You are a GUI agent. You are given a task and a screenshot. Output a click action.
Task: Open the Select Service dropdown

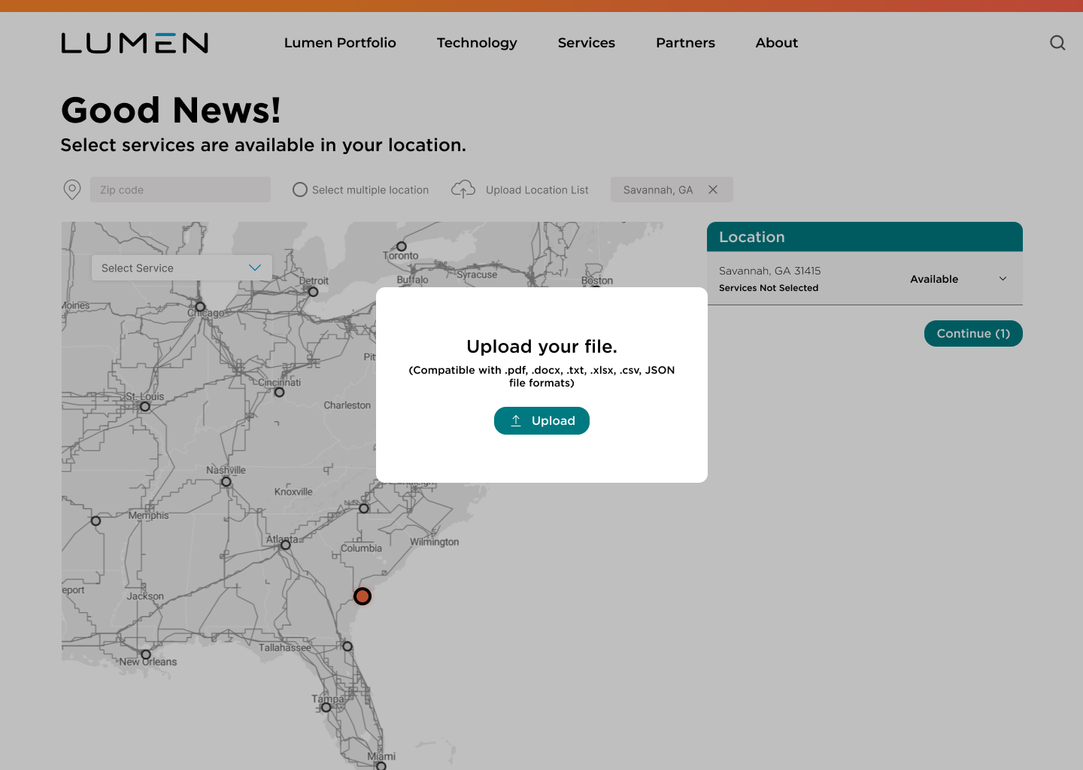[182, 268]
